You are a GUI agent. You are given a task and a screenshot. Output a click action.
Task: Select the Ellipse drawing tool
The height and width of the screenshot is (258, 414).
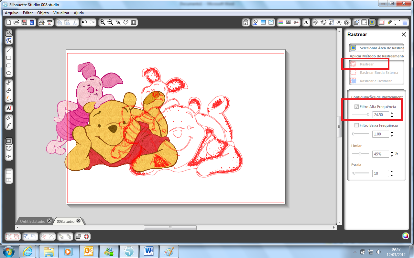point(9,73)
